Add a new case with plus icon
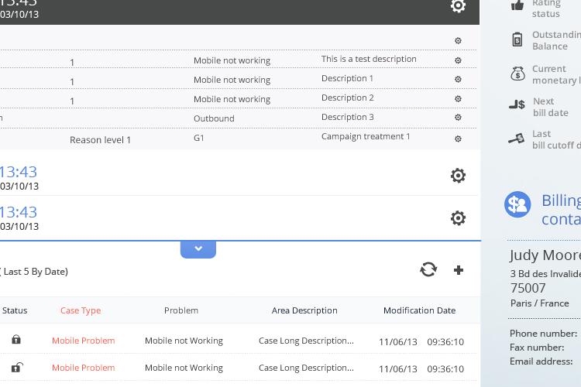 [x=459, y=270]
